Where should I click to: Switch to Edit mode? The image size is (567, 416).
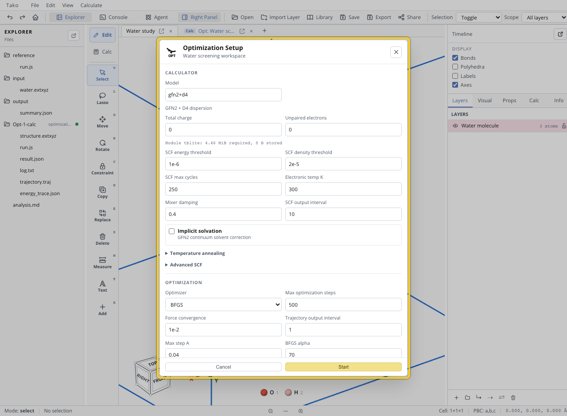(102, 35)
